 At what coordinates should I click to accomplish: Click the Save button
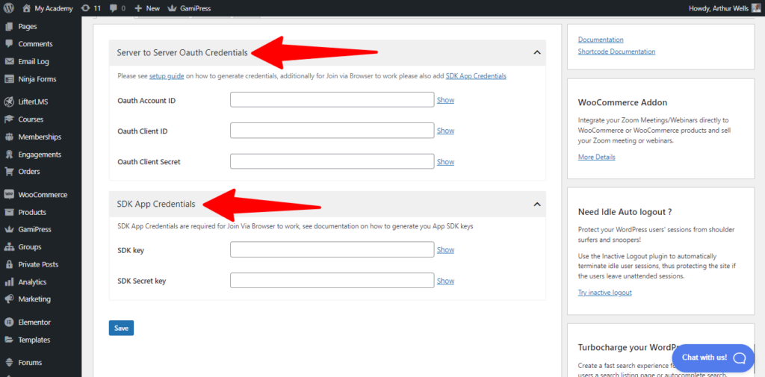pos(121,328)
